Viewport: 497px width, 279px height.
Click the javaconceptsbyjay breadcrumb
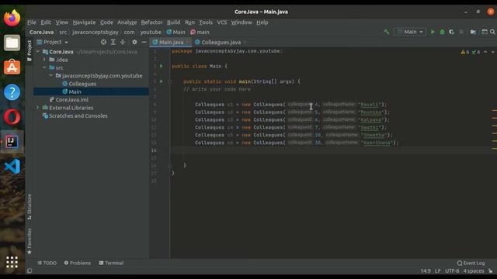tap(95, 32)
